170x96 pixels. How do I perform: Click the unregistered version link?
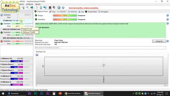click(84, 8)
